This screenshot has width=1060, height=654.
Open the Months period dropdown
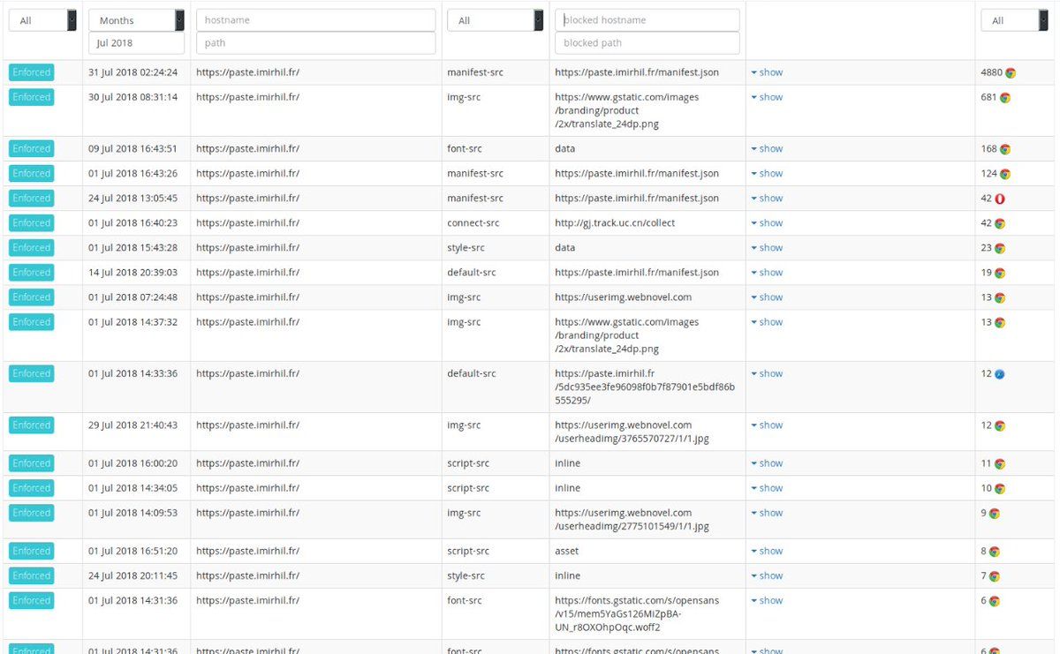click(136, 20)
